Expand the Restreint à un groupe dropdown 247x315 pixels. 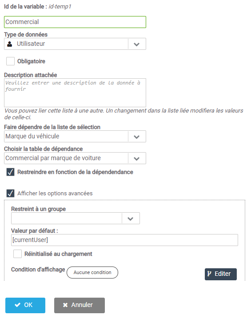pyautogui.click(x=131, y=218)
